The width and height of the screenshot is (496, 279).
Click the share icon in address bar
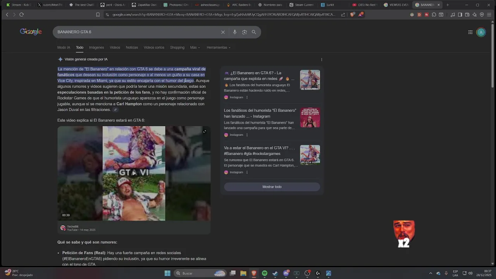tap(343, 15)
